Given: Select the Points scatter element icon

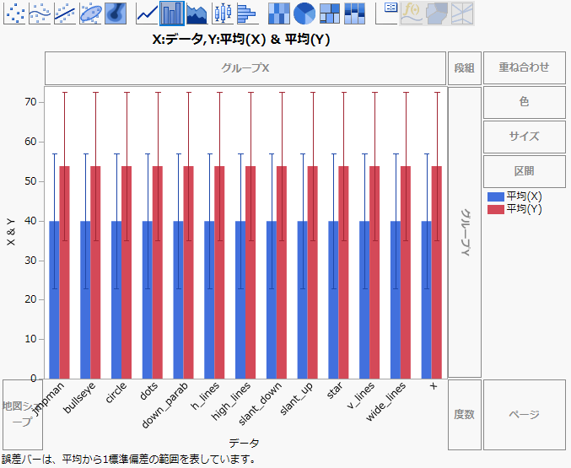Looking at the screenshot, I should (15, 13).
